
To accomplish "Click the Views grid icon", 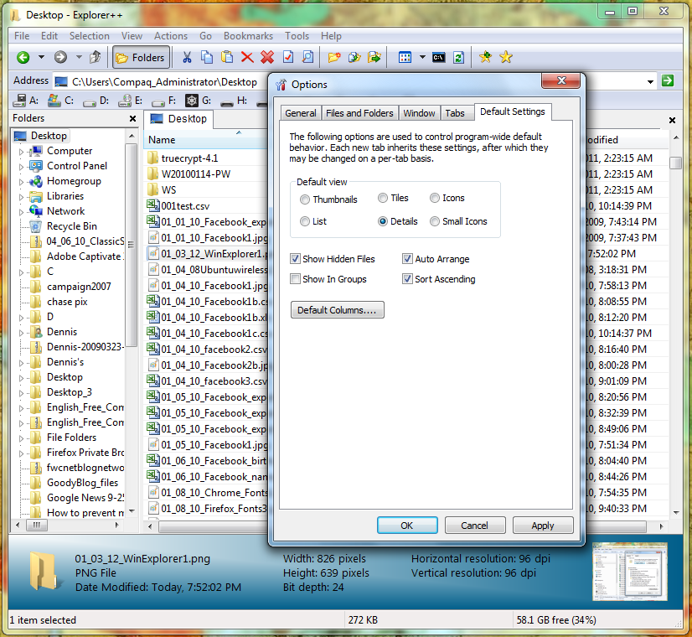I will pyautogui.click(x=405, y=57).
